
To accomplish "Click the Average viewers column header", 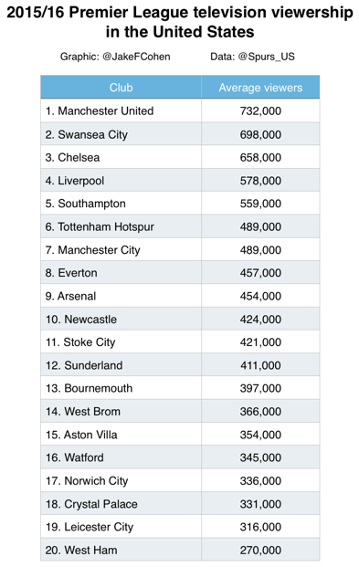I will [260, 87].
